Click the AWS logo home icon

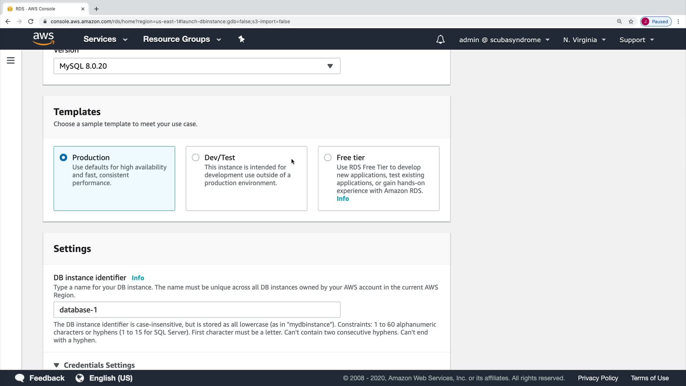[x=43, y=39]
